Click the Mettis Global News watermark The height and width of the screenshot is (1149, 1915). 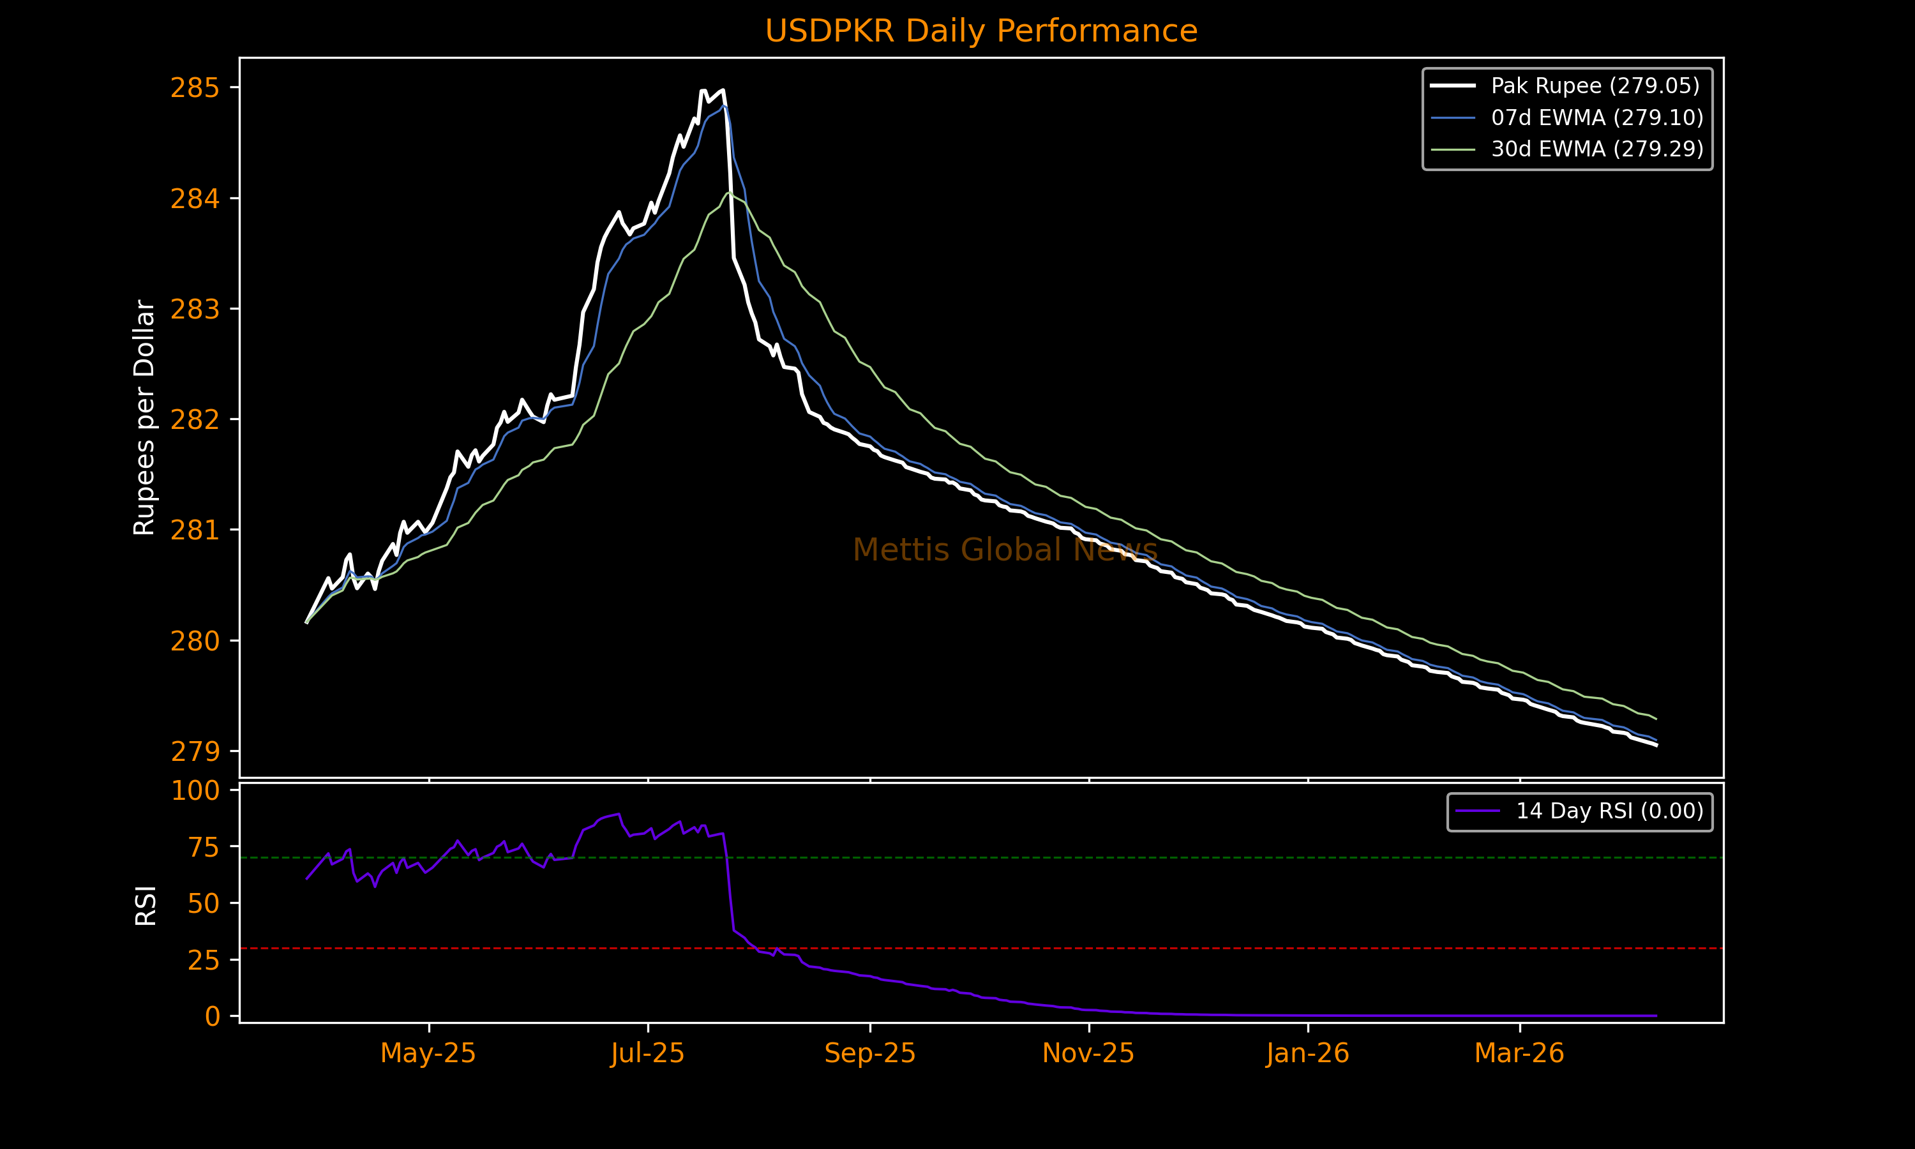(x=1005, y=550)
